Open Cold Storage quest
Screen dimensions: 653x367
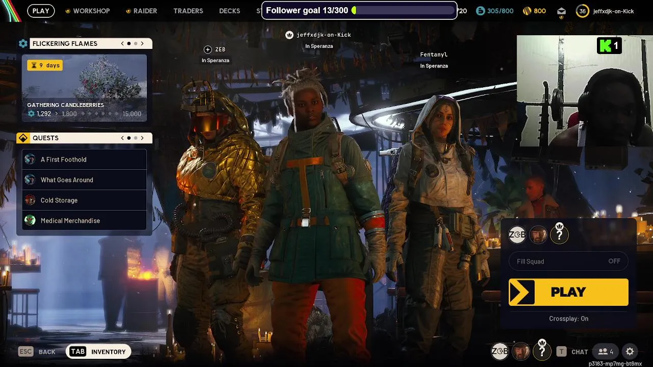pyautogui.click(x=85, y=200)
